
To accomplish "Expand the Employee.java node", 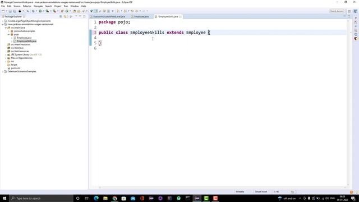I will coord(12,38).
